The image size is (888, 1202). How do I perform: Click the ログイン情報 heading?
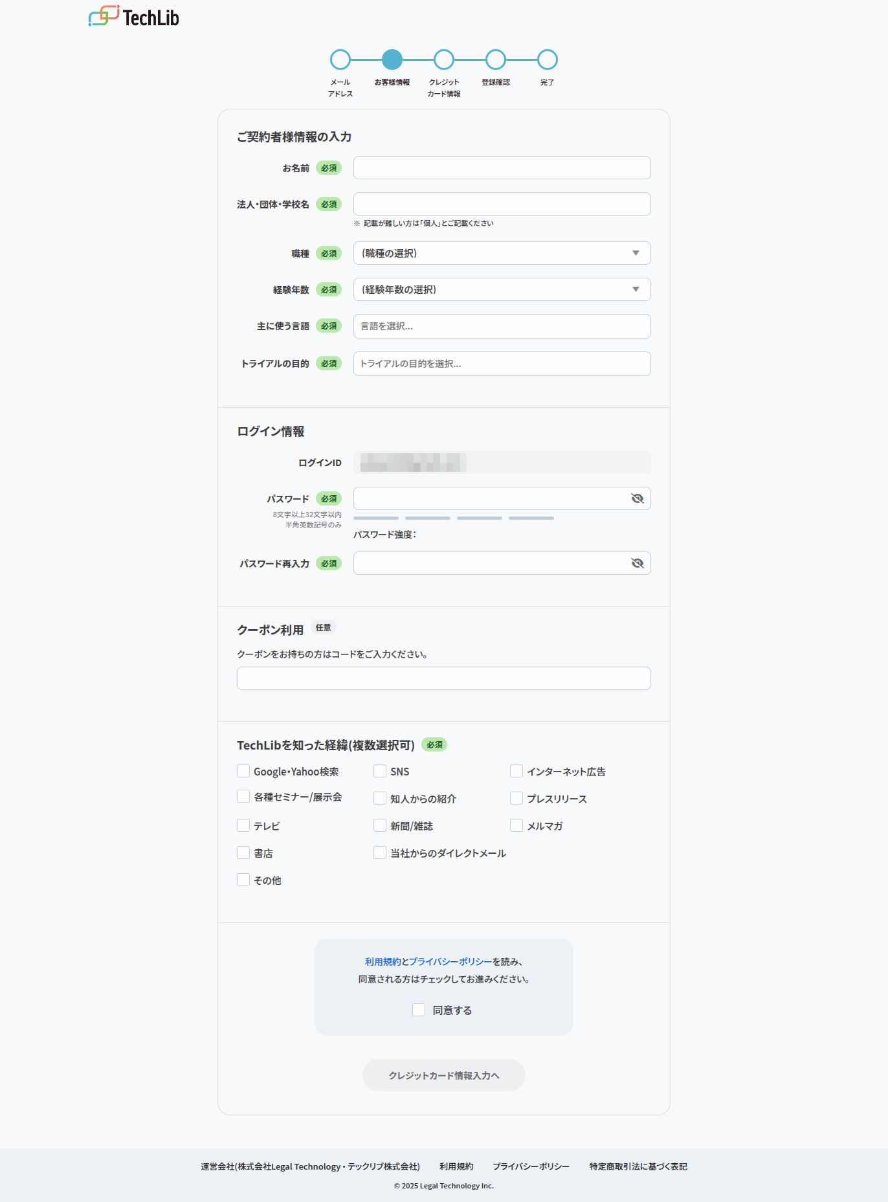(x=271, y=431)
